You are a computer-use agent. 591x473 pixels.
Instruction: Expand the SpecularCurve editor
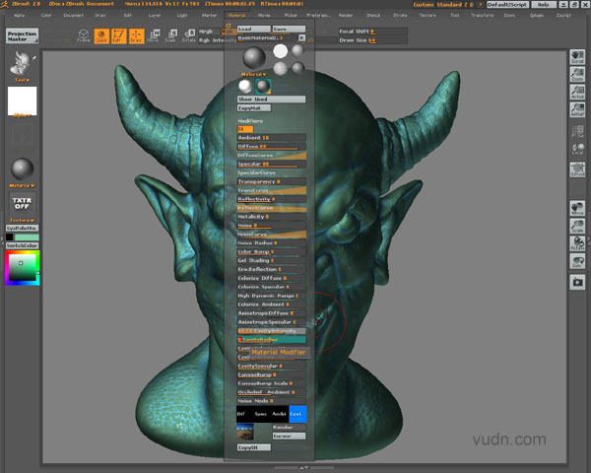(x=272, y=172)
